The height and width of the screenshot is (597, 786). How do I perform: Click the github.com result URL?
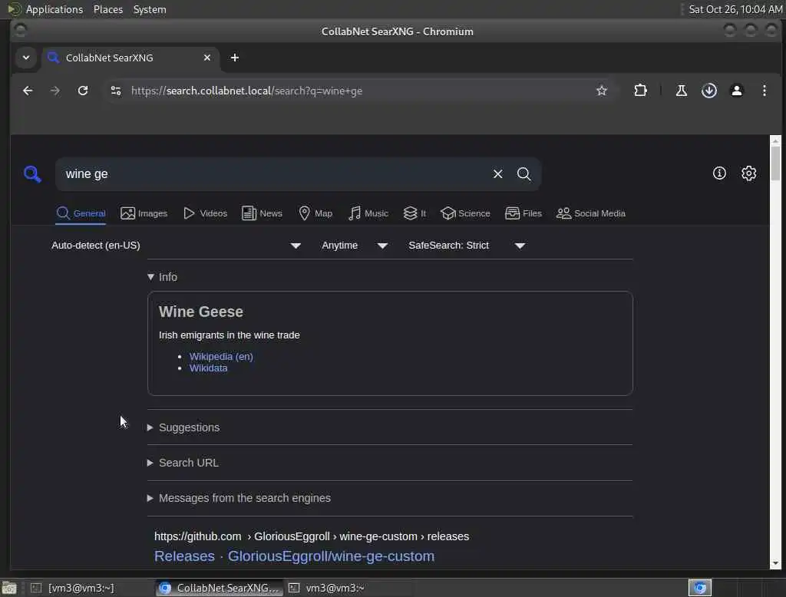312,536
